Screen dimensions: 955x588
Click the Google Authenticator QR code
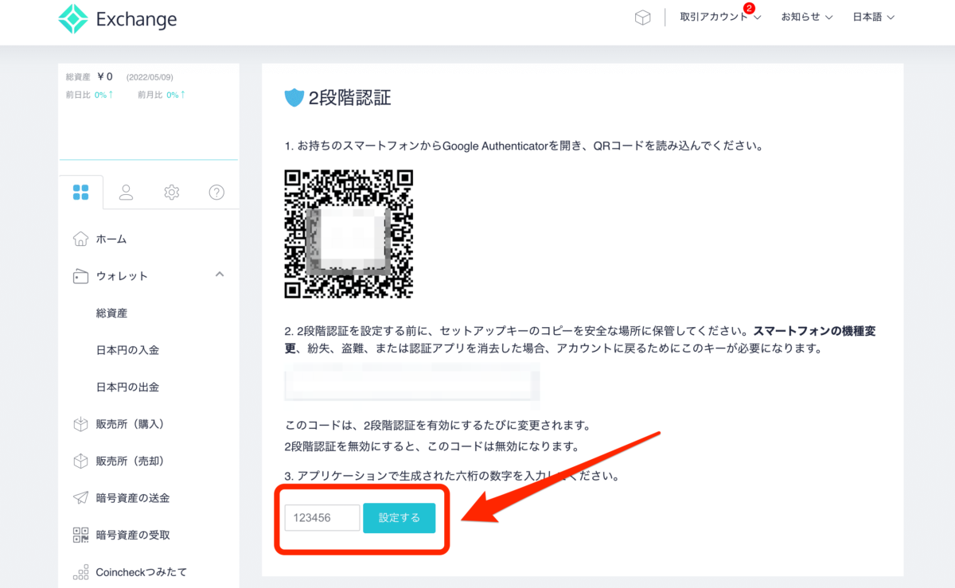349,234
